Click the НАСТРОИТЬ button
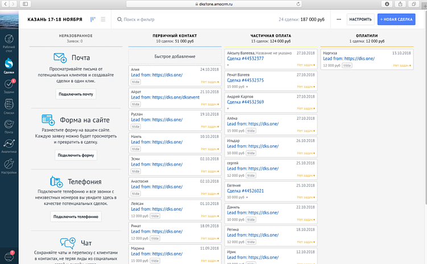 [360, 19]
